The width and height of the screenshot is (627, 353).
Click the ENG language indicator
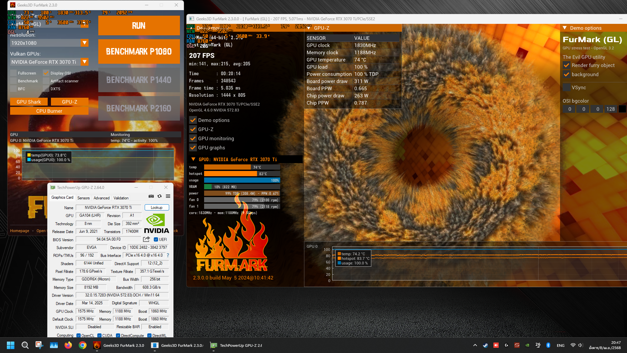coord(560,345)
